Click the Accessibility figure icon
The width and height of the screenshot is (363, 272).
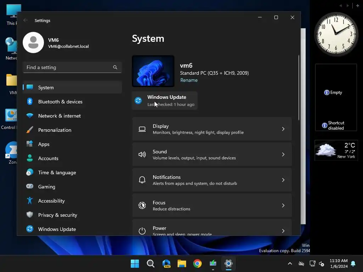tap(30, 200)
